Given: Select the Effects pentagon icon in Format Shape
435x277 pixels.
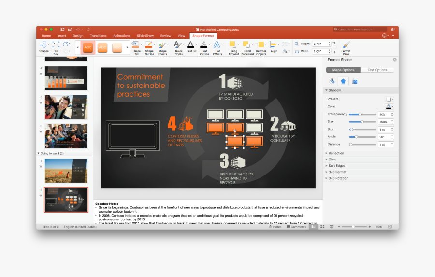Looking at the screenshot, I should (343, 81).
